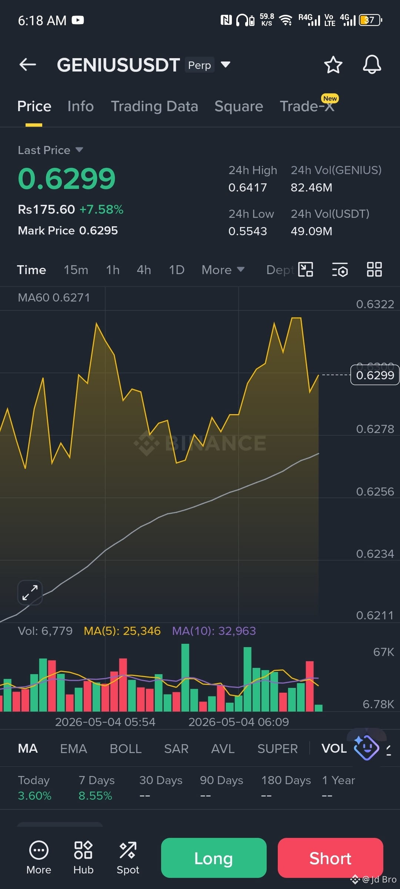This screenshot has width=400, height=889.
Task: Tap the current price tag 0.6299 on axis
Action: click(x=375, y=375)
